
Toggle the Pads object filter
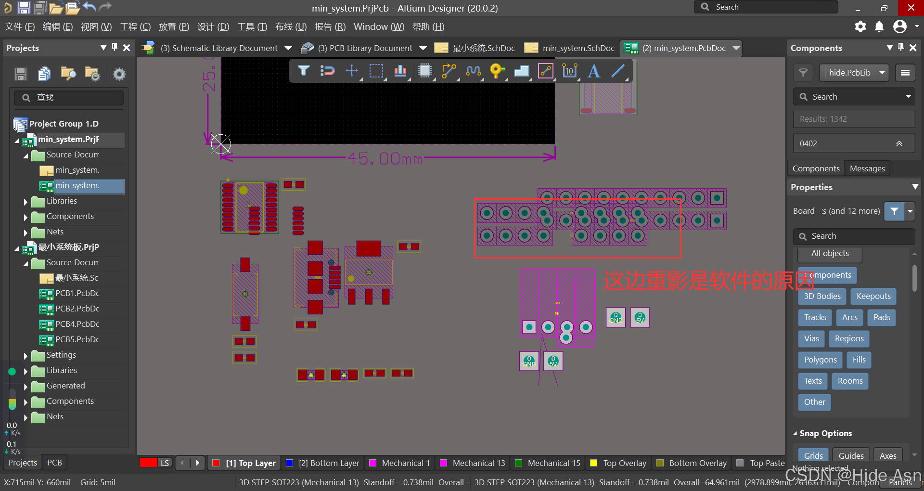tap(882, 317)
